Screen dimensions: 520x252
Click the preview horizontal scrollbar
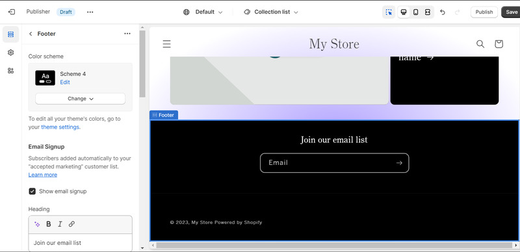(334, 245)
